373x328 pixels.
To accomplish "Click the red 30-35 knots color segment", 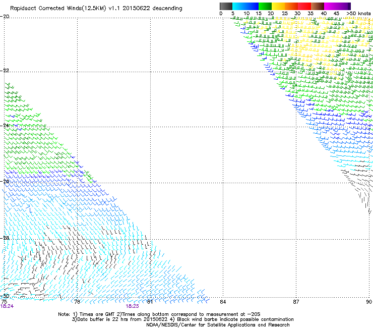I will pos(304,6).
